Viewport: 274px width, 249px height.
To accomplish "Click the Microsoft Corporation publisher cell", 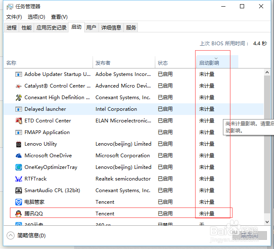I will pyautogui.click(x=122, y=156).
